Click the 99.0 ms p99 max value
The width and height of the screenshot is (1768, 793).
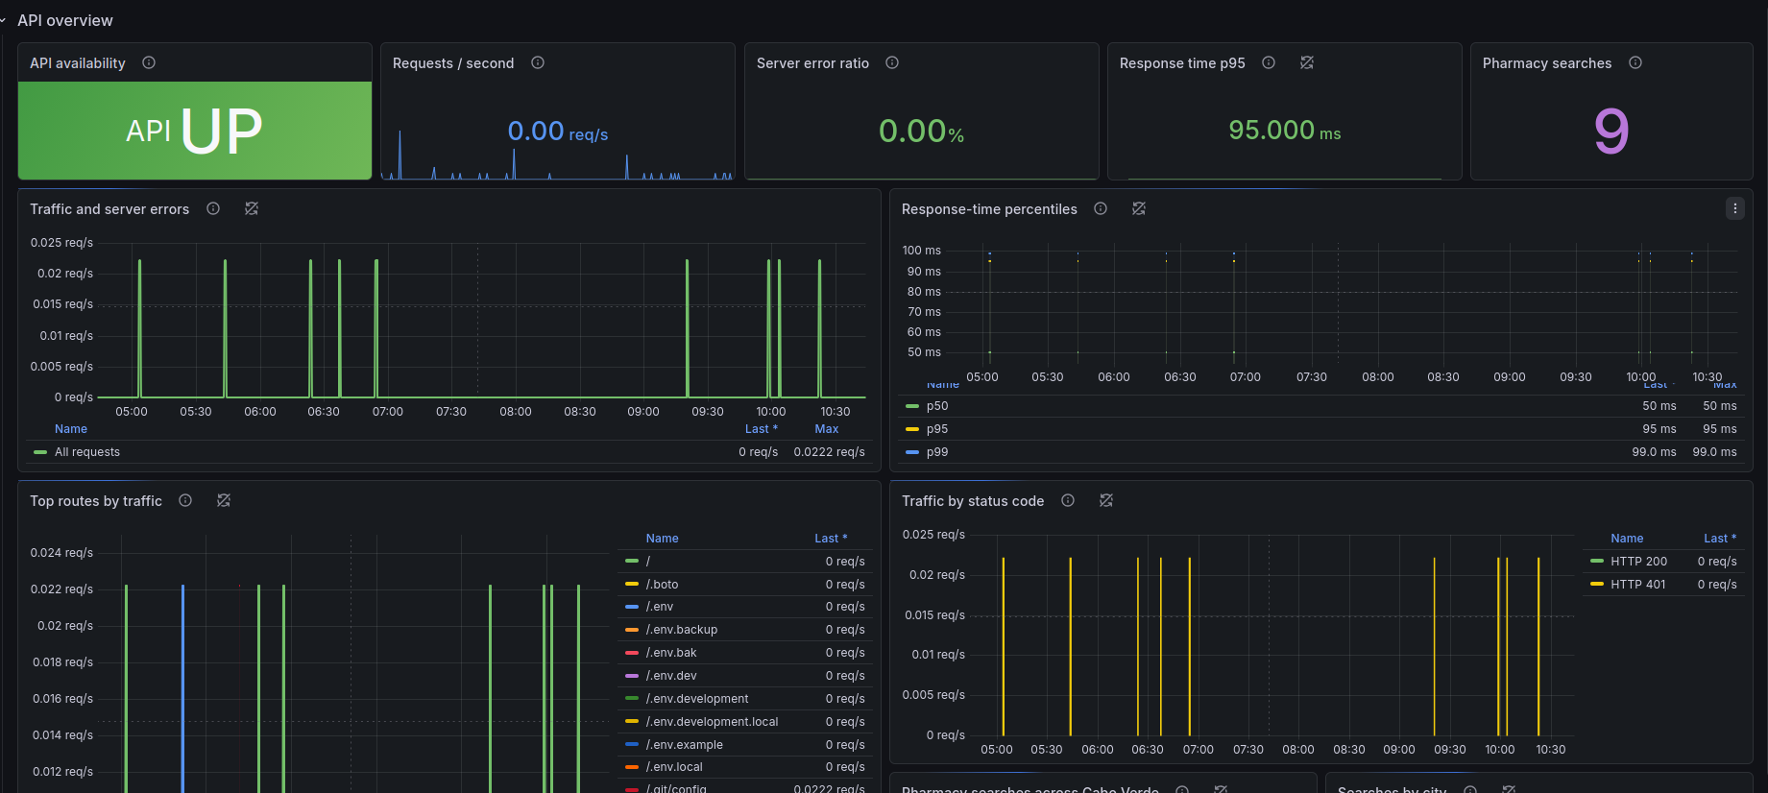(x=1714, y=452)
